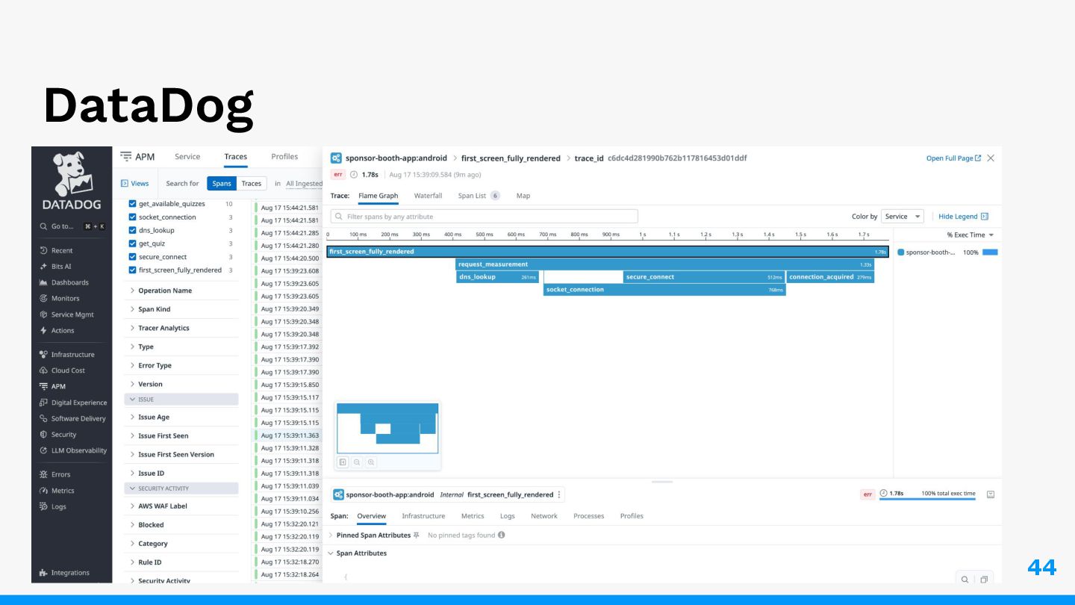Click the sponsor-booth-app service icon in breadcrumb
Image resolution: width=1075 pixels, height=605 pixels.
[x=337, y=158]
